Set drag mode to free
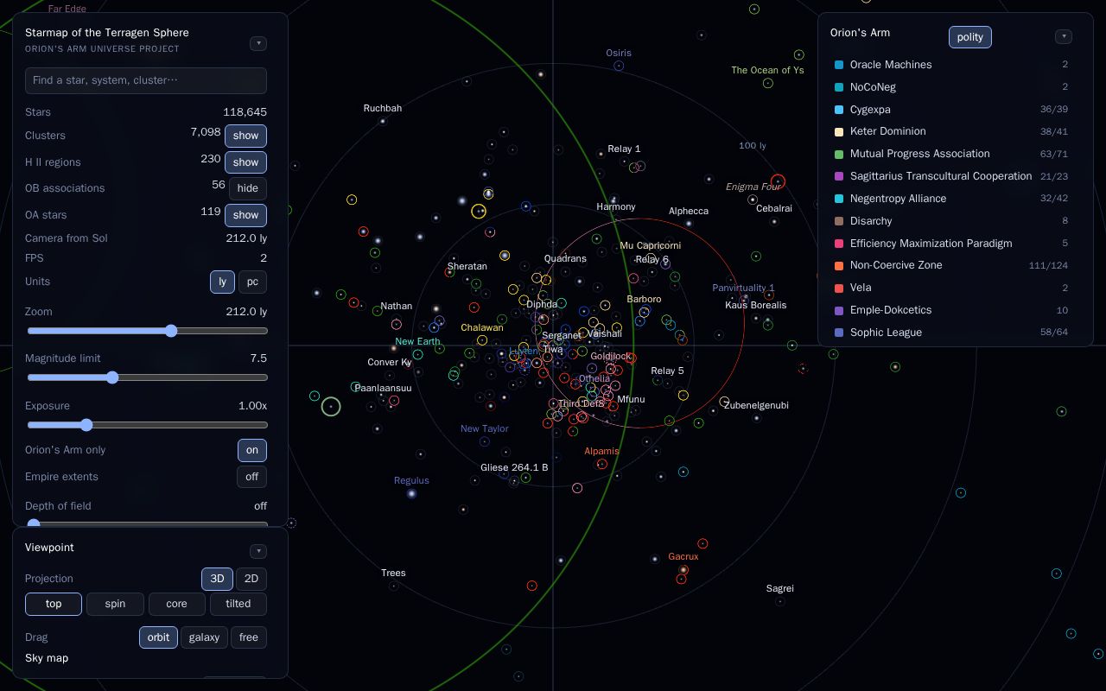The height and width of the screenshot is (691, 1106). (x=249, y=637)
